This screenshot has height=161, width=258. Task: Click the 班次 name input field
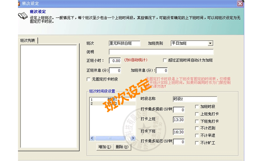click(x=124, y=43)
